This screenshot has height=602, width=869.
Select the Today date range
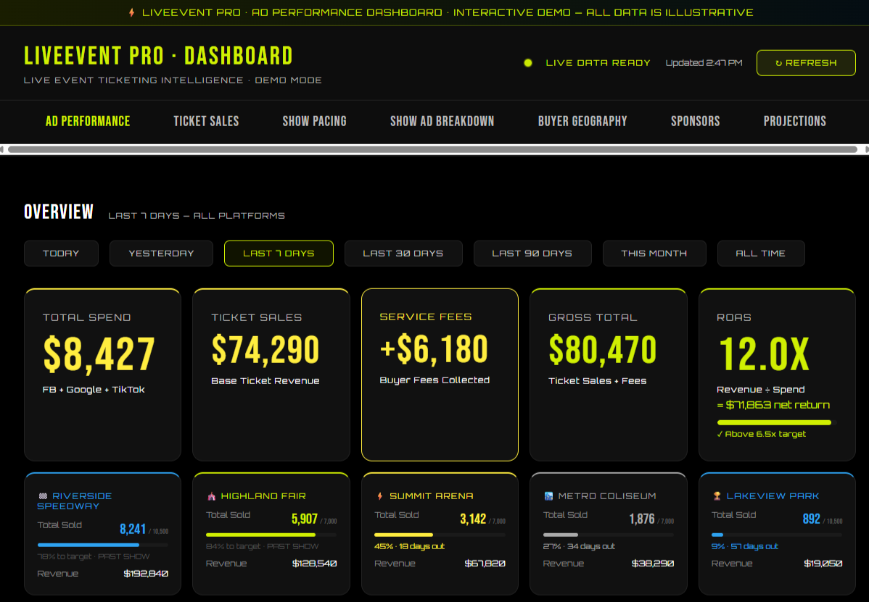61,254
